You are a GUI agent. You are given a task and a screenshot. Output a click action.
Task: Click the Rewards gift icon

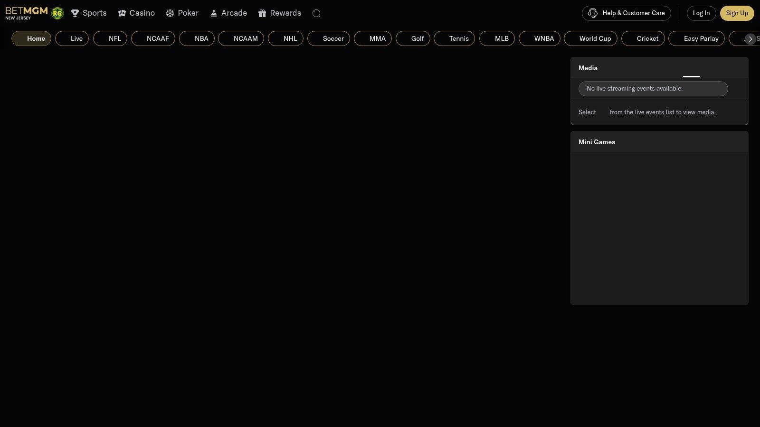point(262,13)
